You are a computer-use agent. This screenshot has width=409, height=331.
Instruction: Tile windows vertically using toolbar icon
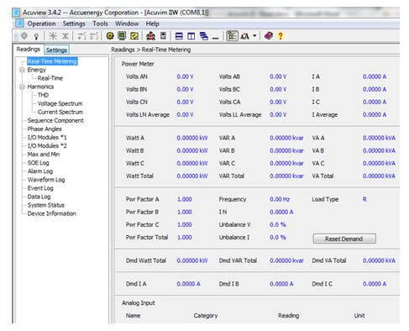[x=191, y=36]
